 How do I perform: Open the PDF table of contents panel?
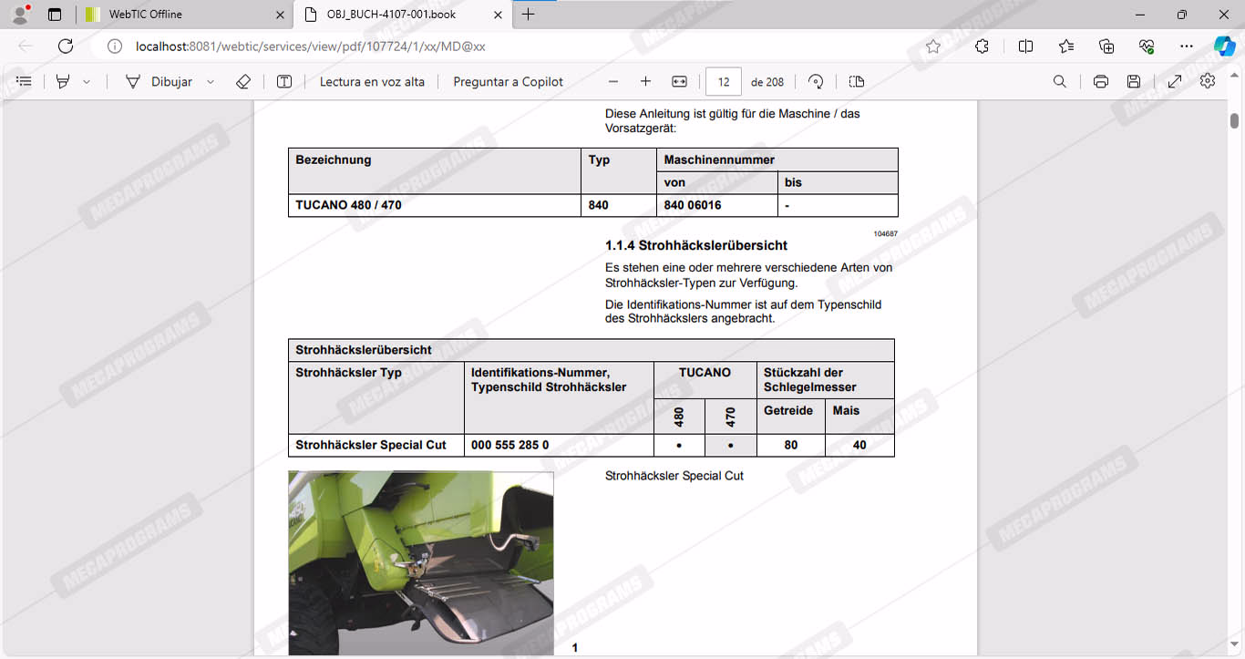click(x=25, y=81)
